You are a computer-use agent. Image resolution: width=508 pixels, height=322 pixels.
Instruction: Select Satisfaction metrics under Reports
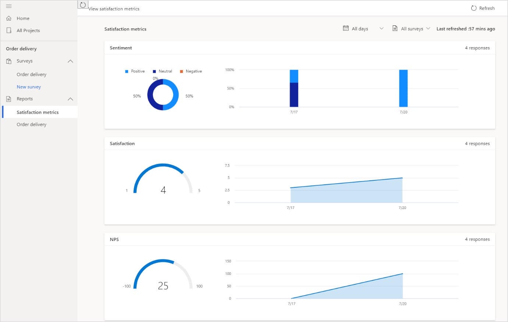38,112
